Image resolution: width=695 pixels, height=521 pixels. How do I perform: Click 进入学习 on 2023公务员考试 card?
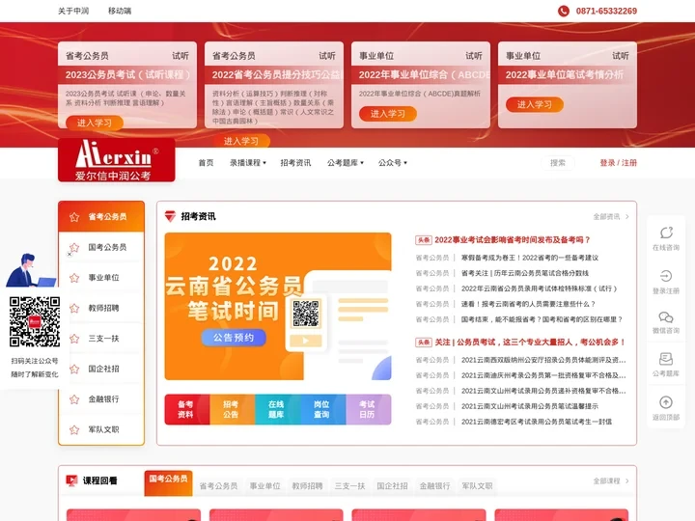pyautogui.click(x=95, y=123)
